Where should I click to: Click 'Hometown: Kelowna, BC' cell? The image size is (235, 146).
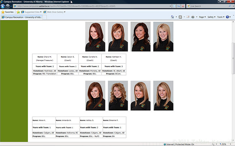coord(67,133)
